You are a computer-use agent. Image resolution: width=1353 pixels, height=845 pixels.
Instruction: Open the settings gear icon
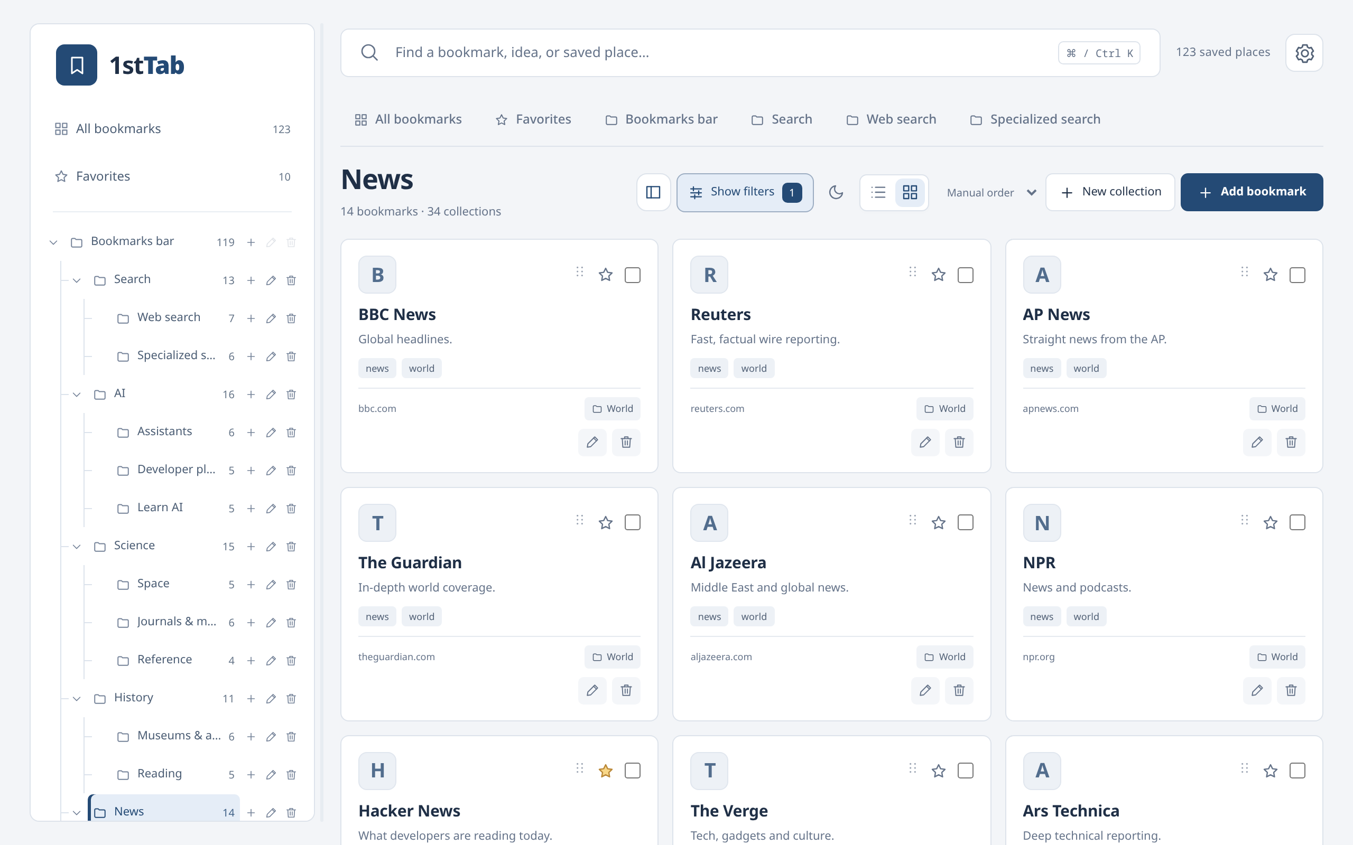pos(1304,53)
